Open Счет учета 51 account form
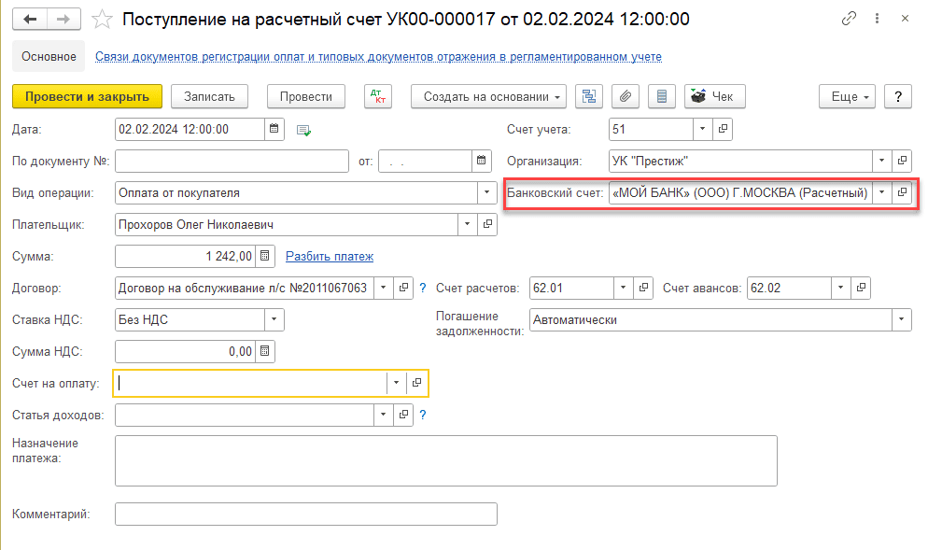The height and width of the screenshot is (550, 928). point(723,129)
